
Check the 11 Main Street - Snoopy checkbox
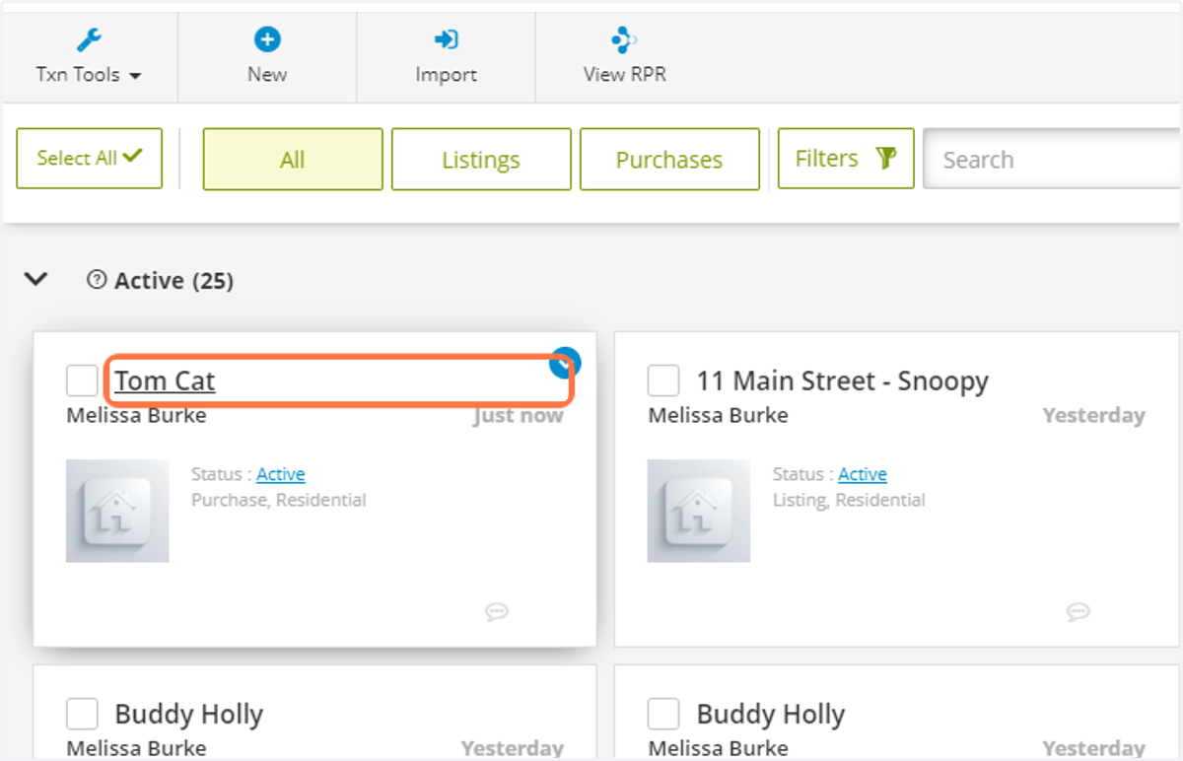[663, 380]
